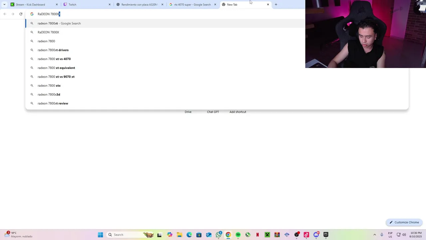The height and width of the screenshot is (240, 426).
Task: Open Discord from the taskbar
Action: (x=316, y=235)
